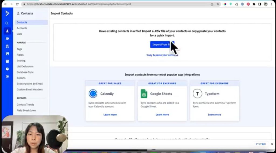Click the ActiveCampaign logo icon
Viewport: 276px width, 153px height.
click(7, 13)
